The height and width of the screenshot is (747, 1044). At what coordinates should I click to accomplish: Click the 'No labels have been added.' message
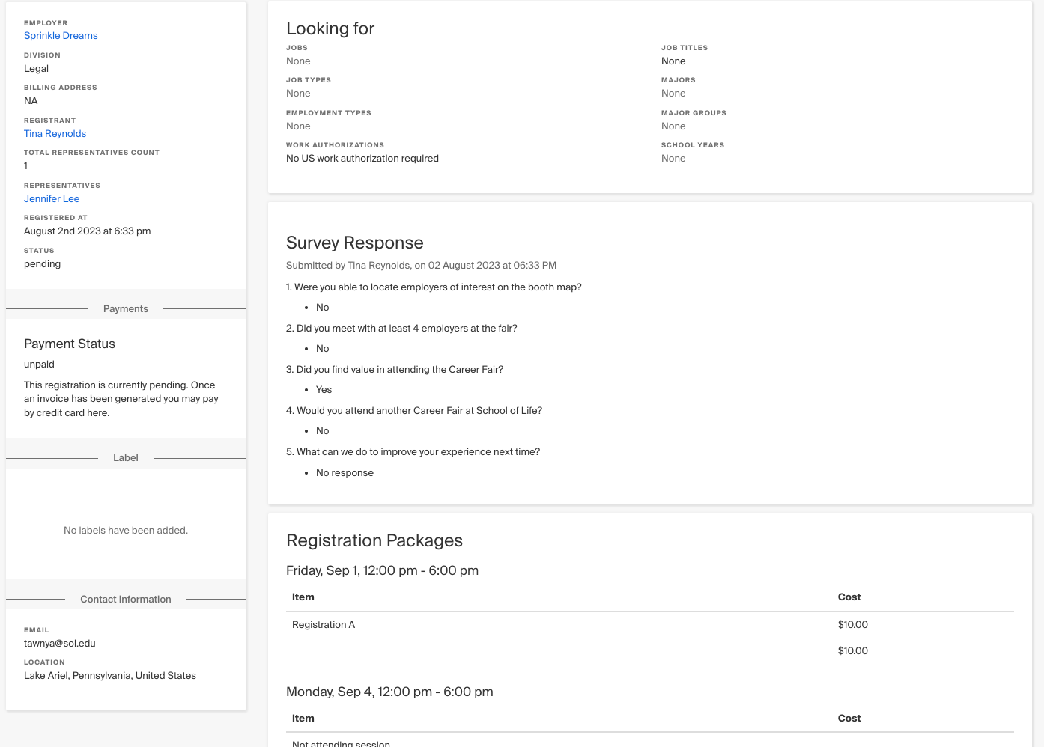126,531
